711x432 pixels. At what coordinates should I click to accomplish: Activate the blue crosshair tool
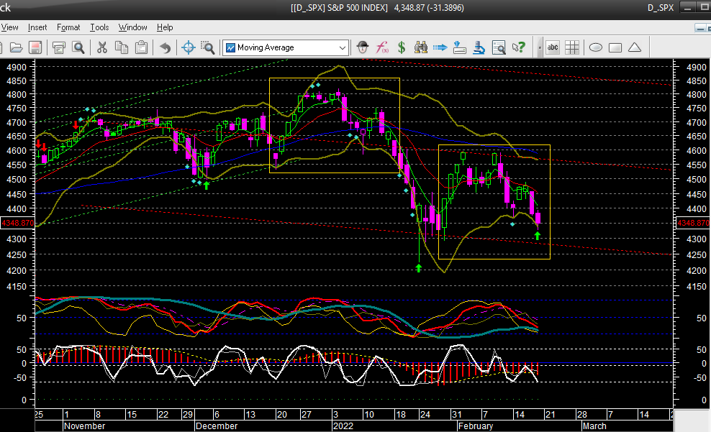tap(189, 47)
